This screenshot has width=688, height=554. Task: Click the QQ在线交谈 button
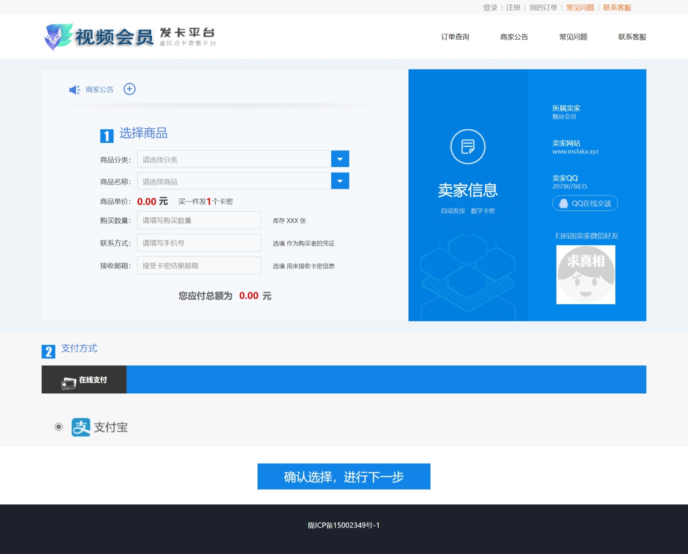585,203
